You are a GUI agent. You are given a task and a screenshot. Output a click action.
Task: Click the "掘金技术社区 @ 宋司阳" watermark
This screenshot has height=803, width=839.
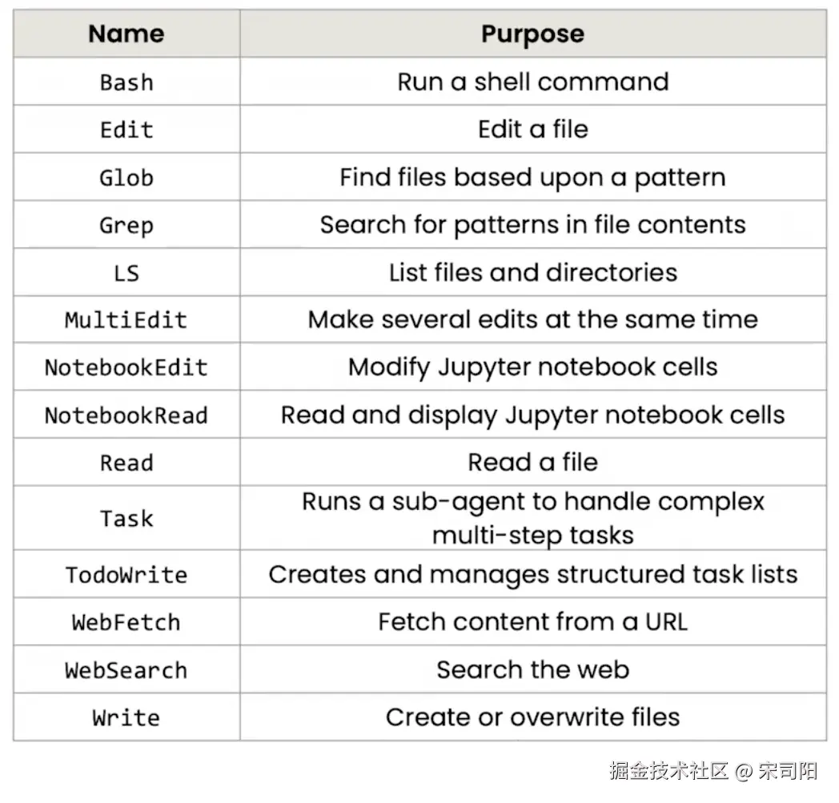coord(713,771)
